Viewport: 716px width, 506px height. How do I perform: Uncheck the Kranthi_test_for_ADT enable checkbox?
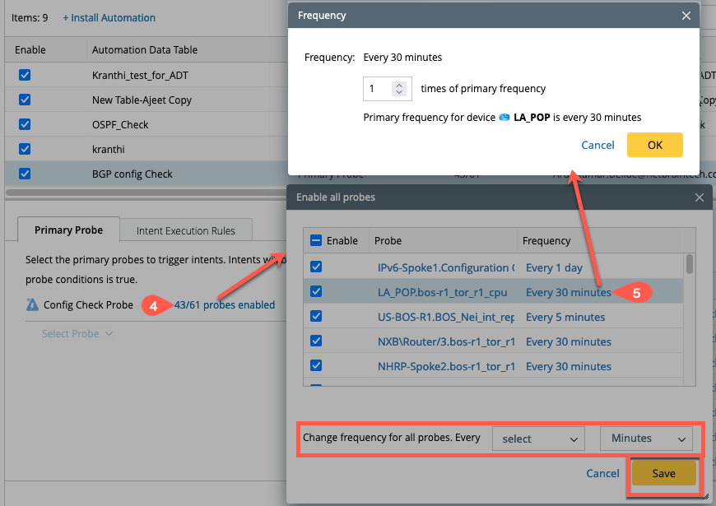tap(25, 75)
